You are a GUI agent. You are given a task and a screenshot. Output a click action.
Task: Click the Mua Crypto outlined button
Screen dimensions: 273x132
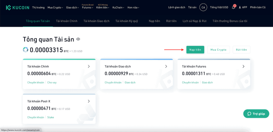coord(218,50)
